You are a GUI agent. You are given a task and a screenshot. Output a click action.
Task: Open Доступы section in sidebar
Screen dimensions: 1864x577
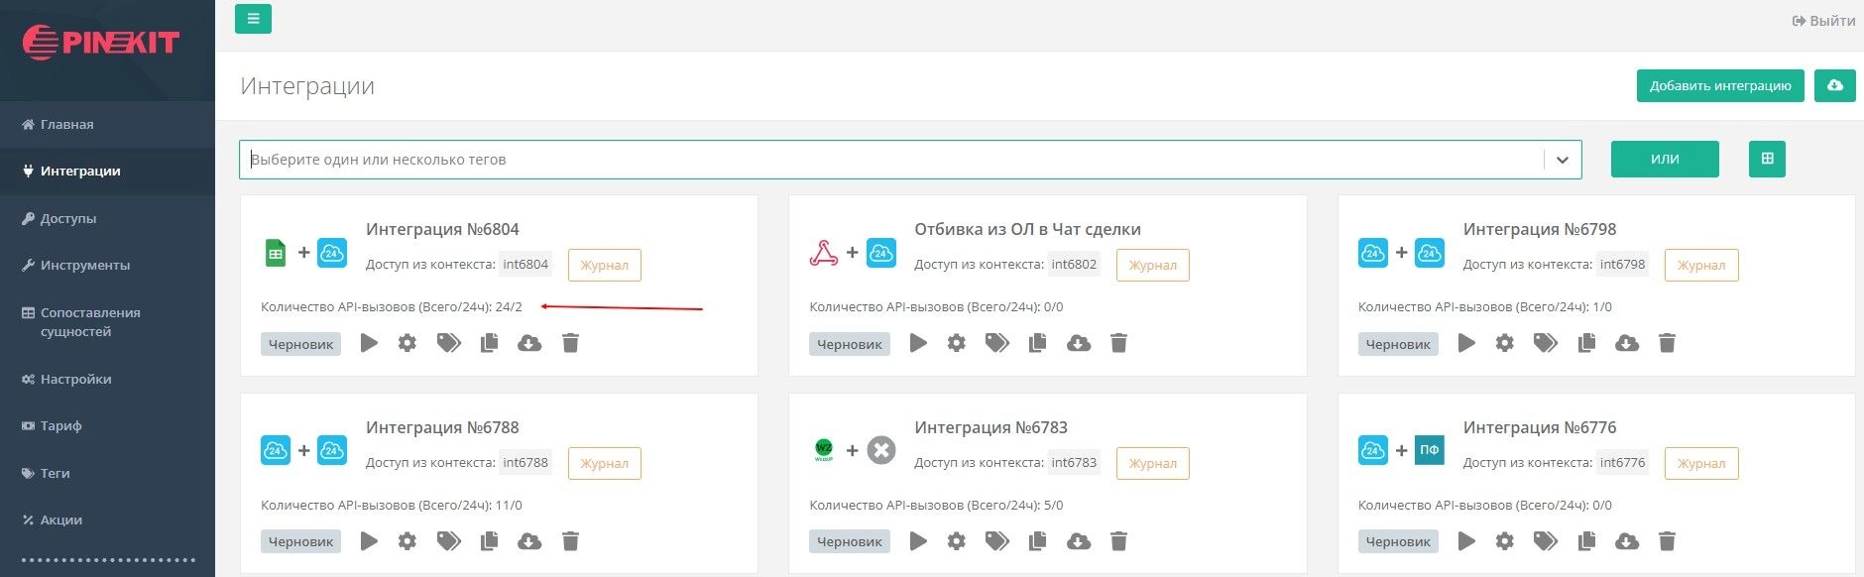67,218
